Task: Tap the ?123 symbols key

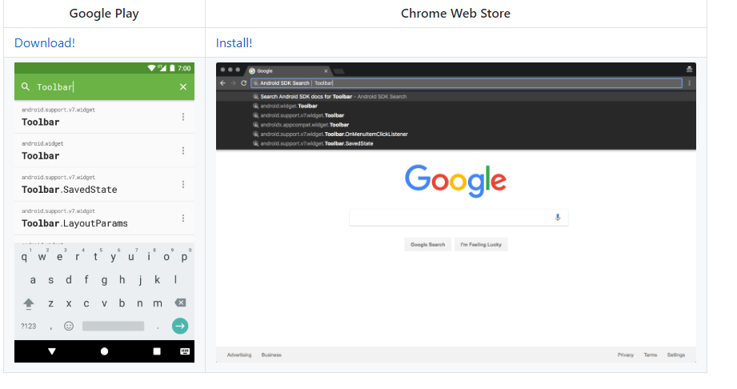Action: (x=28, y=326)
